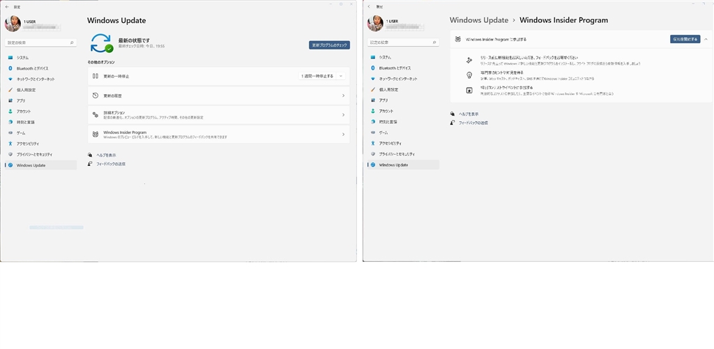Go back using arrow in Windows Update window

(7, 7)
